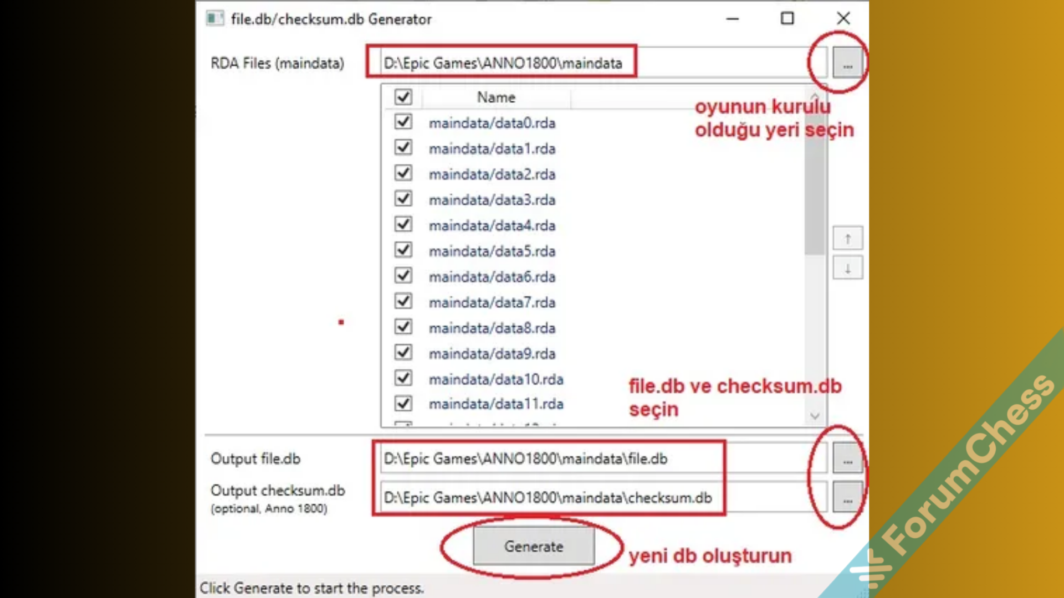
Task: Select the maindata/data11.rda row text
Action: (496, 404)
